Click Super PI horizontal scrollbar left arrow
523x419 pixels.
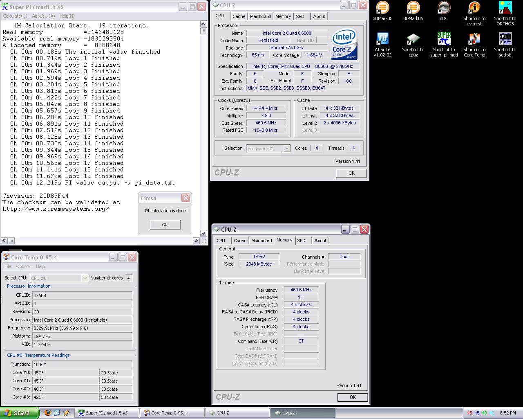coord(4,241)
